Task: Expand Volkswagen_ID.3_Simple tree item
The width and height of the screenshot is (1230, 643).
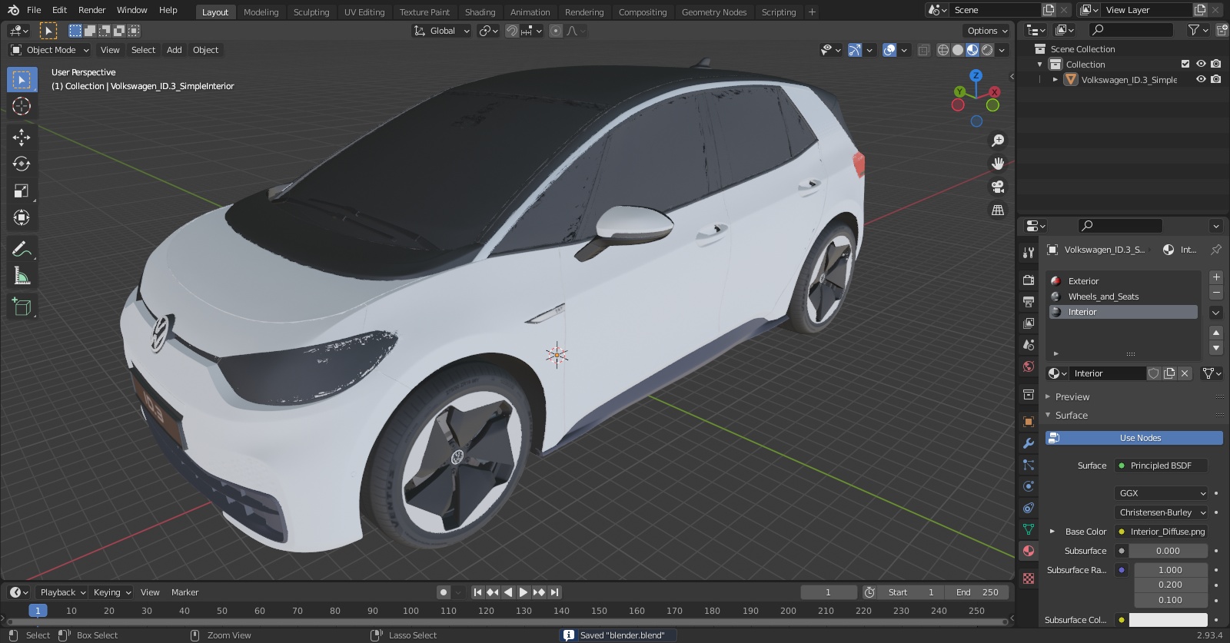Action: coord(1055,79)
